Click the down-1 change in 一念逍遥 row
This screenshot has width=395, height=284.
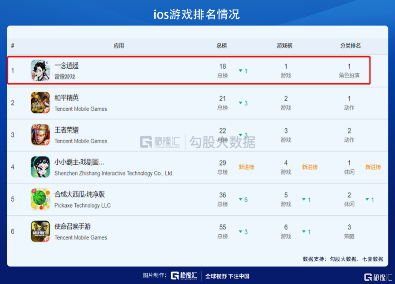pos(243,71)
